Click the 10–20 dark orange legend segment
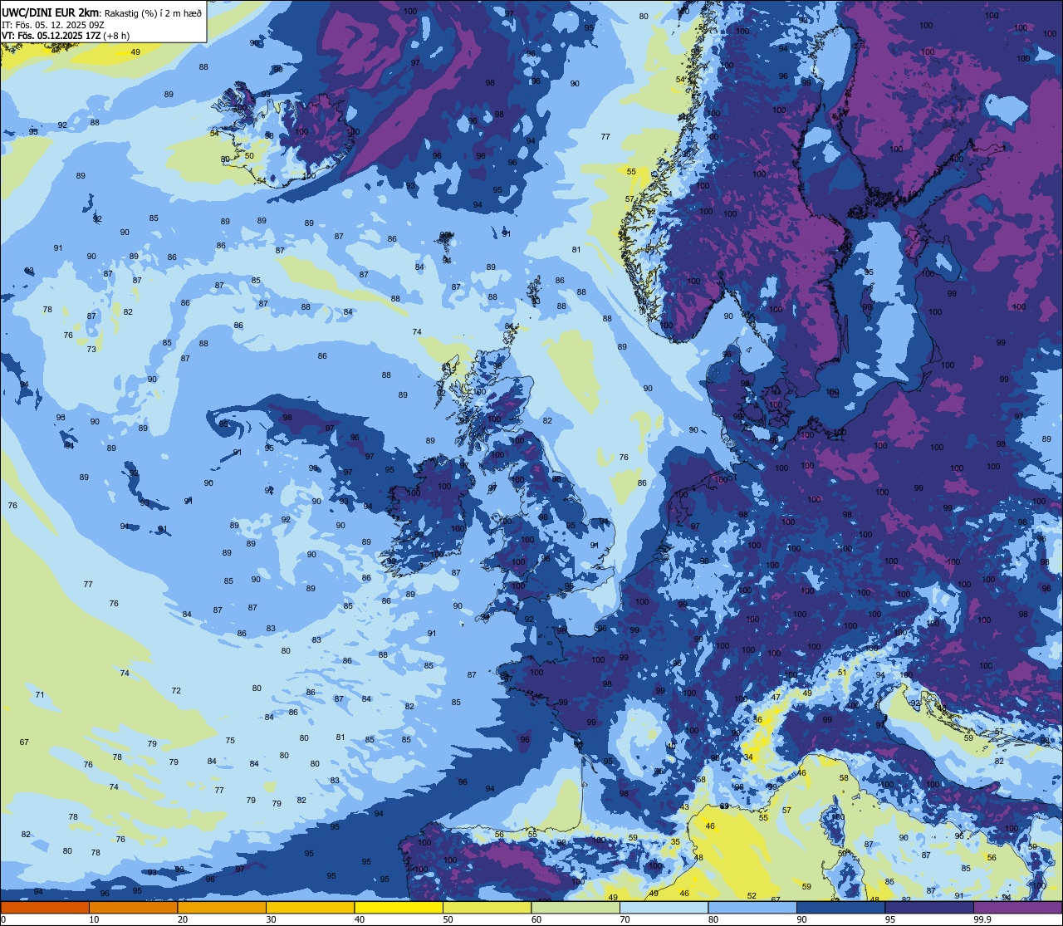This screenshot has width=1063, height=926. point(133,907)
